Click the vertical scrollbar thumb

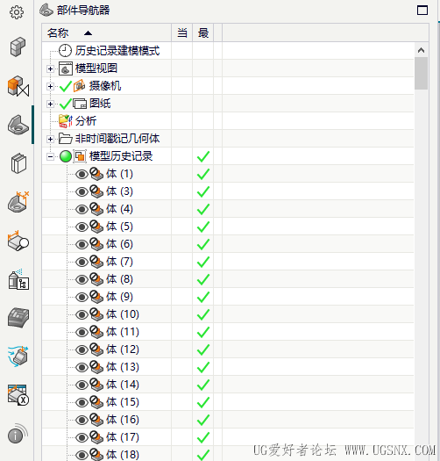421,73
